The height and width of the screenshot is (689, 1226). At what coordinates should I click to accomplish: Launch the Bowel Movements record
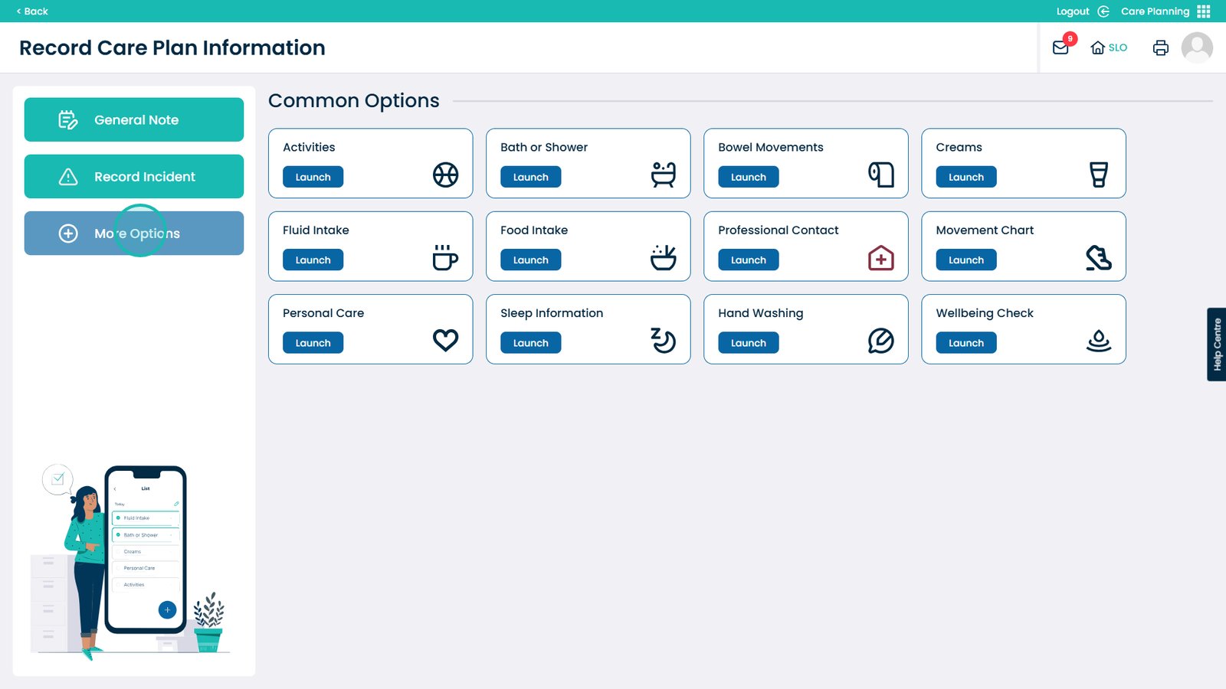pyautogui.click(x=748, y=177)
